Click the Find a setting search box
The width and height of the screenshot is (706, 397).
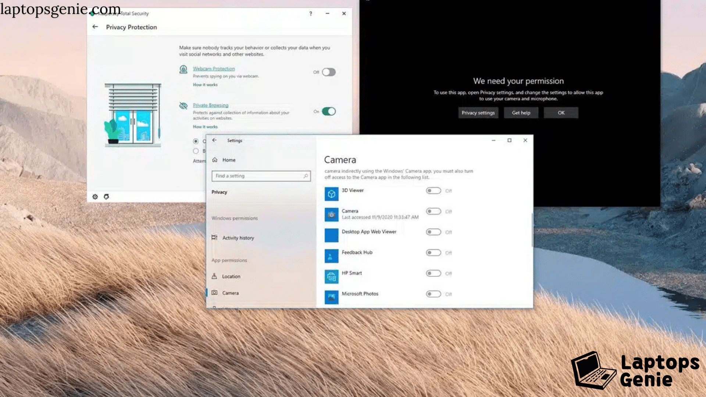pos(261,176)
